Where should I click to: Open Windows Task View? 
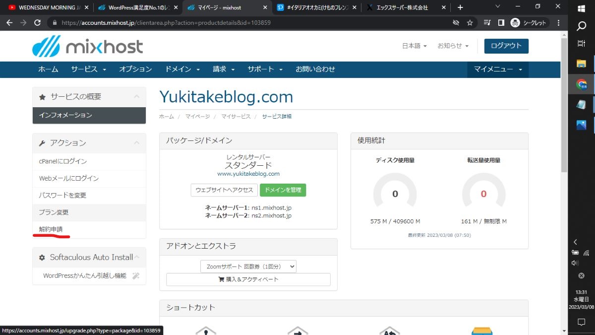(582, 44)
